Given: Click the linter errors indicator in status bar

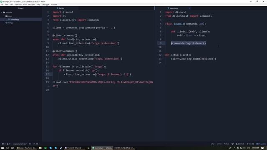Looking at the screenshot, I should (4, 144).
